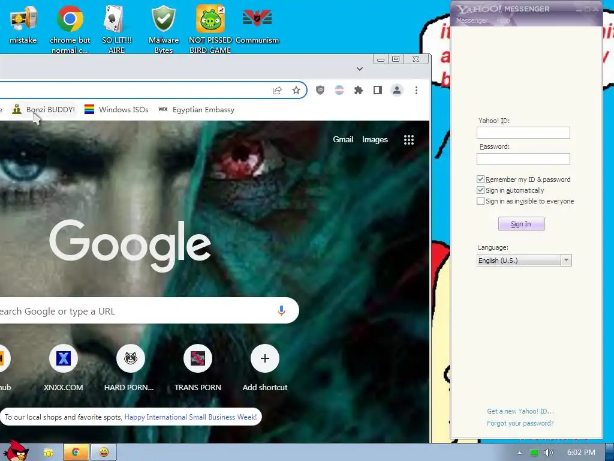Show hidden tray icons arrow
The width and height of the screenshot is (614, 461).
pos(520,453)
